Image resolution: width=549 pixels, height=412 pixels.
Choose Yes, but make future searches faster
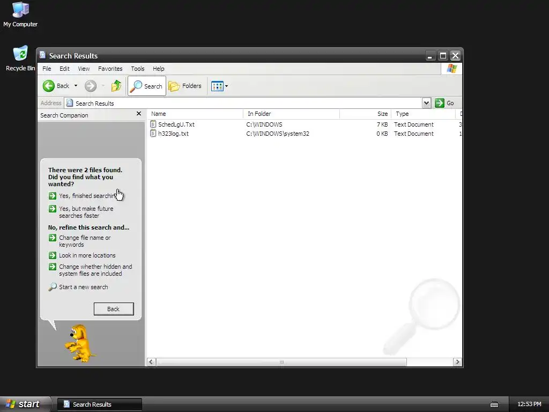coord(86,212)
